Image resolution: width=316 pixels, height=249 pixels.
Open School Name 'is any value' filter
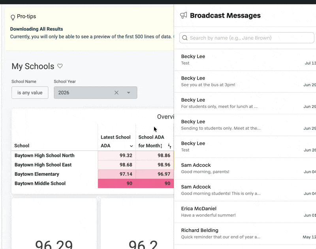click(x=30, y=93)
